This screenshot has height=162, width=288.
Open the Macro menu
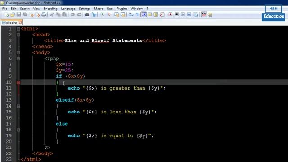point(99,9)
